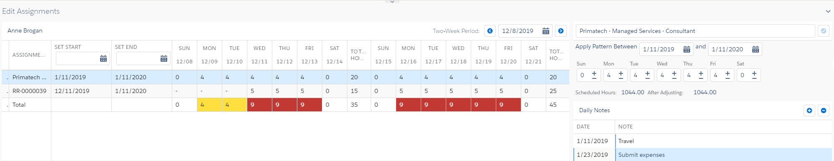Open calendar for Set Start filter

pyautogui.click(x=103, y=59)
